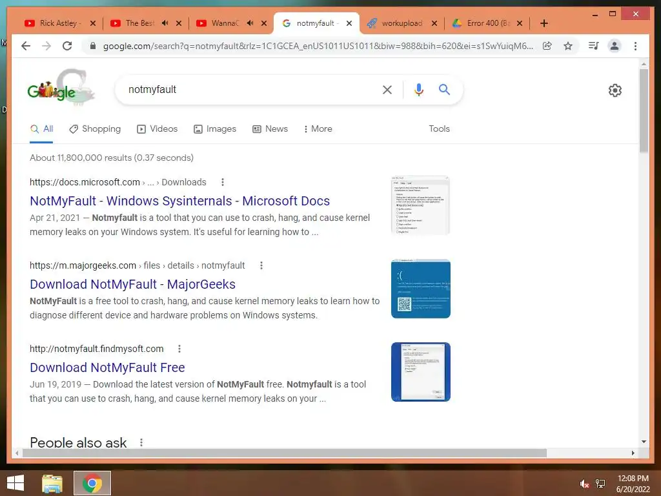The image size is (661, 496).
Task: Reload the current page
Action: click(67, 46)
